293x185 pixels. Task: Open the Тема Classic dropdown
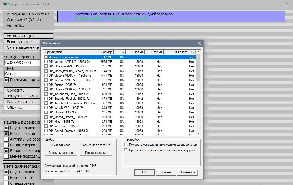(23, 74)
